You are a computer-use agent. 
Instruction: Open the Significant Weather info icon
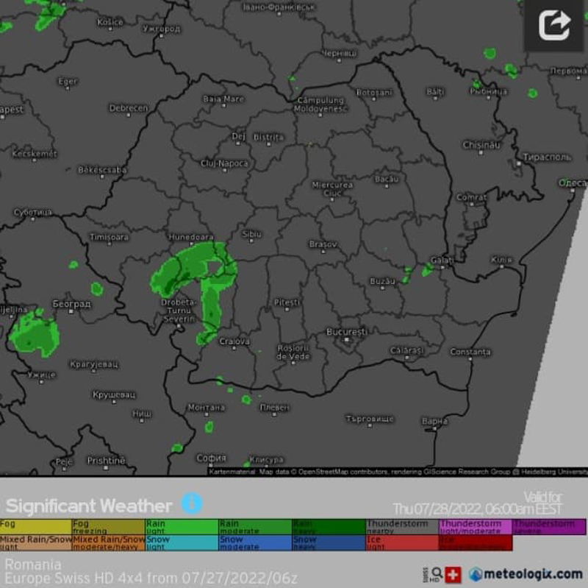(x=192, y=503)
